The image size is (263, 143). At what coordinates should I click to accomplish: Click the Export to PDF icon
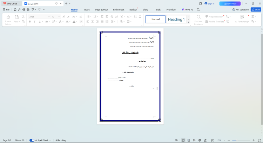[19, 10]
